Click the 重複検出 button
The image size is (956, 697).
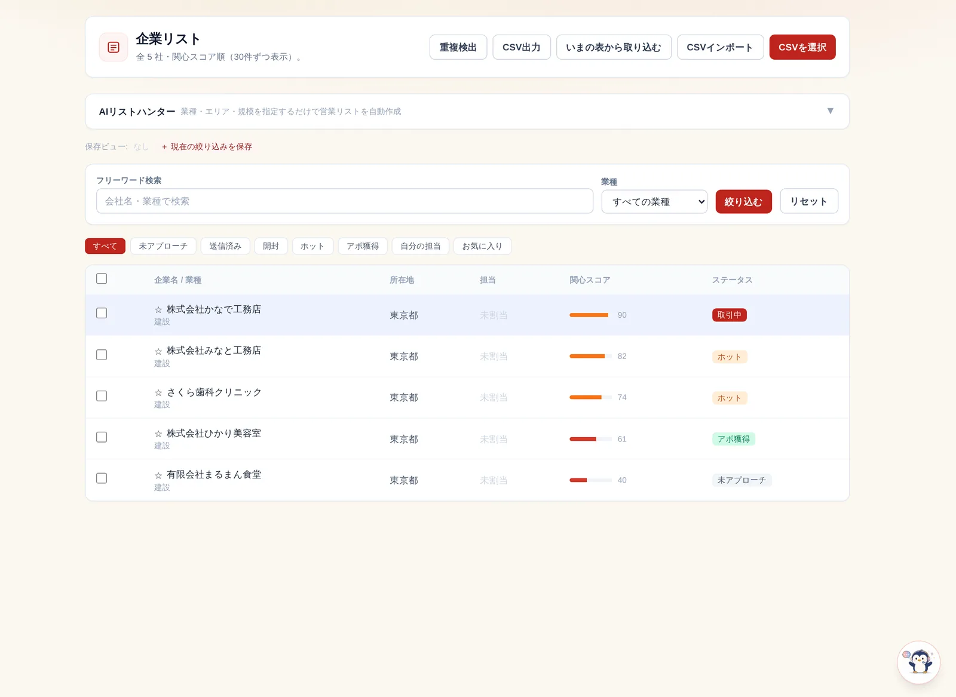coord(458,47)
